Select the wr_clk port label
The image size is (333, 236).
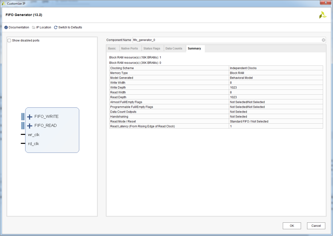[34, 135]
